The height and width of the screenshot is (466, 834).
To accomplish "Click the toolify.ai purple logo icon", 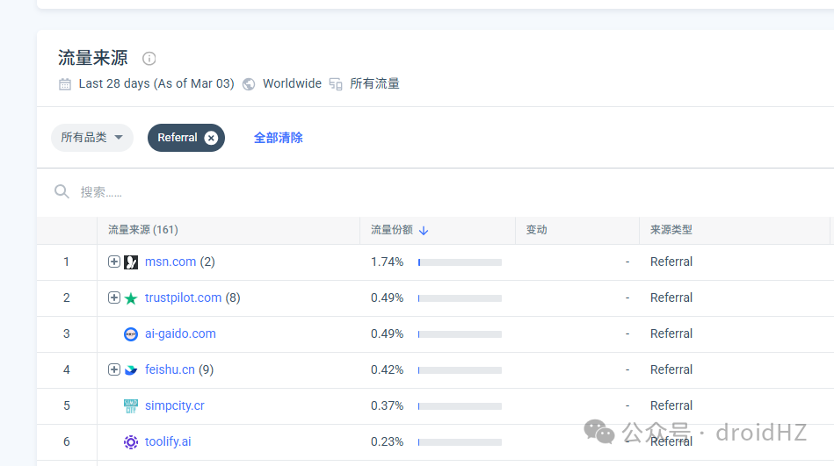I will tap(131, 441).
